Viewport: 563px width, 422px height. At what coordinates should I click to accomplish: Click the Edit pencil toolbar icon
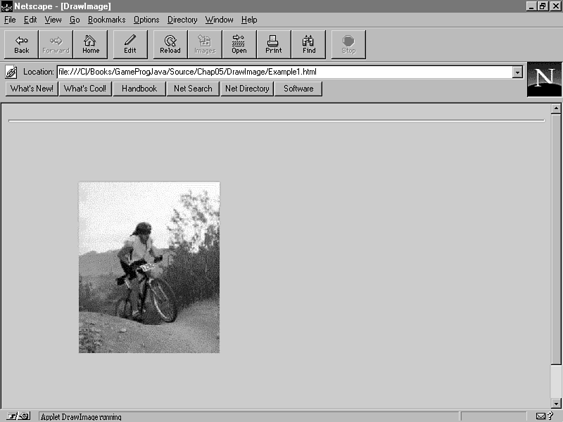[130, 44]
